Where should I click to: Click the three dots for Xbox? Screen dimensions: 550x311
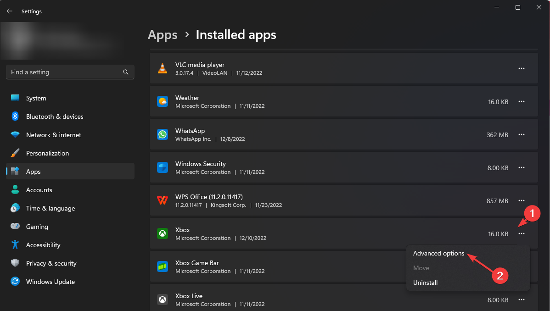522,233
